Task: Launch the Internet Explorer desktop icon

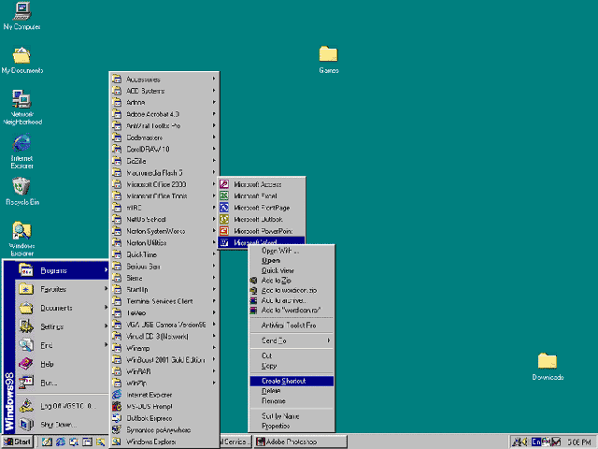Action: (21, 152)
